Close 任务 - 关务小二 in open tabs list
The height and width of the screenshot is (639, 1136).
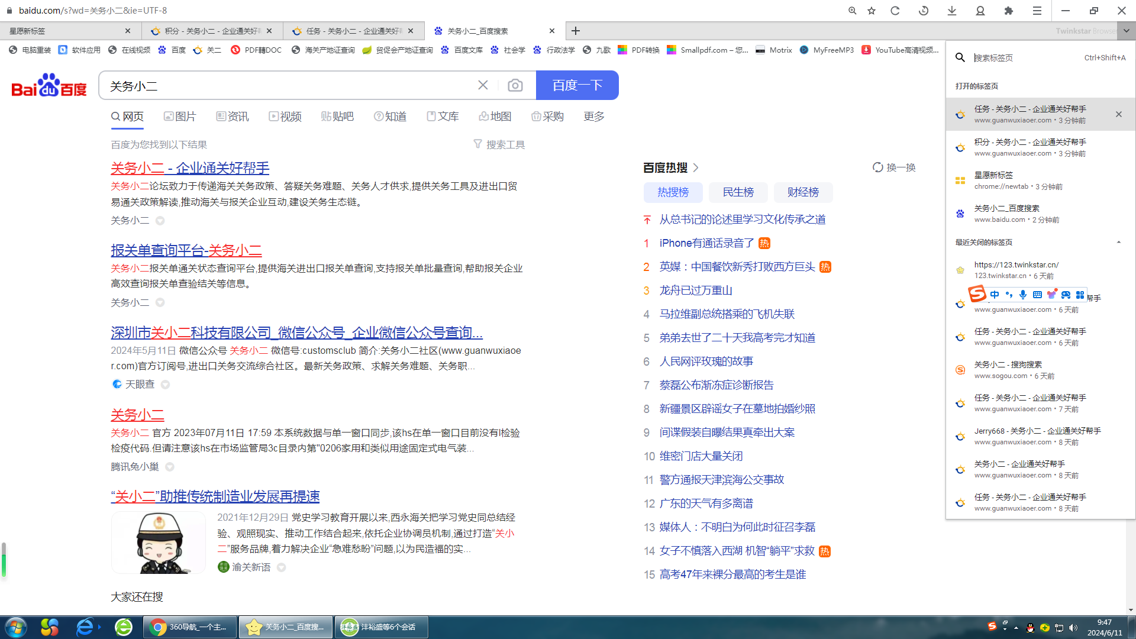[1119, 114]
